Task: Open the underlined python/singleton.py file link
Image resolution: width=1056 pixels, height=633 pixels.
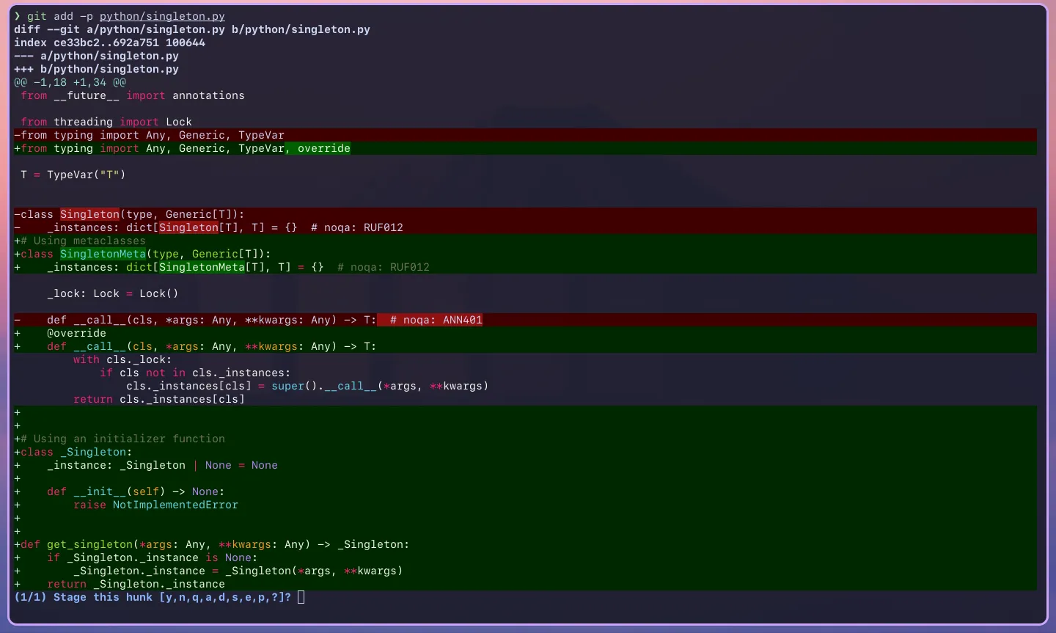Action: [161, 16]
